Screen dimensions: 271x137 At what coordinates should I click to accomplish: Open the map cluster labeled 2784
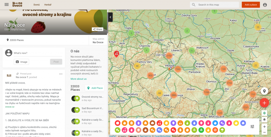click(229, 83)
